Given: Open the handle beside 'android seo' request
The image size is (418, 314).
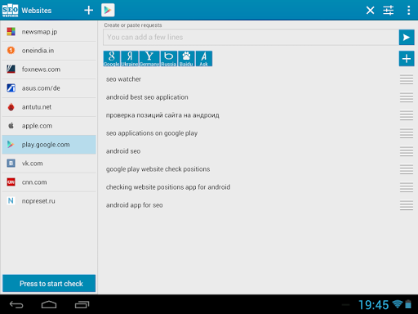Looking at the screenshot, I should 407,151.
